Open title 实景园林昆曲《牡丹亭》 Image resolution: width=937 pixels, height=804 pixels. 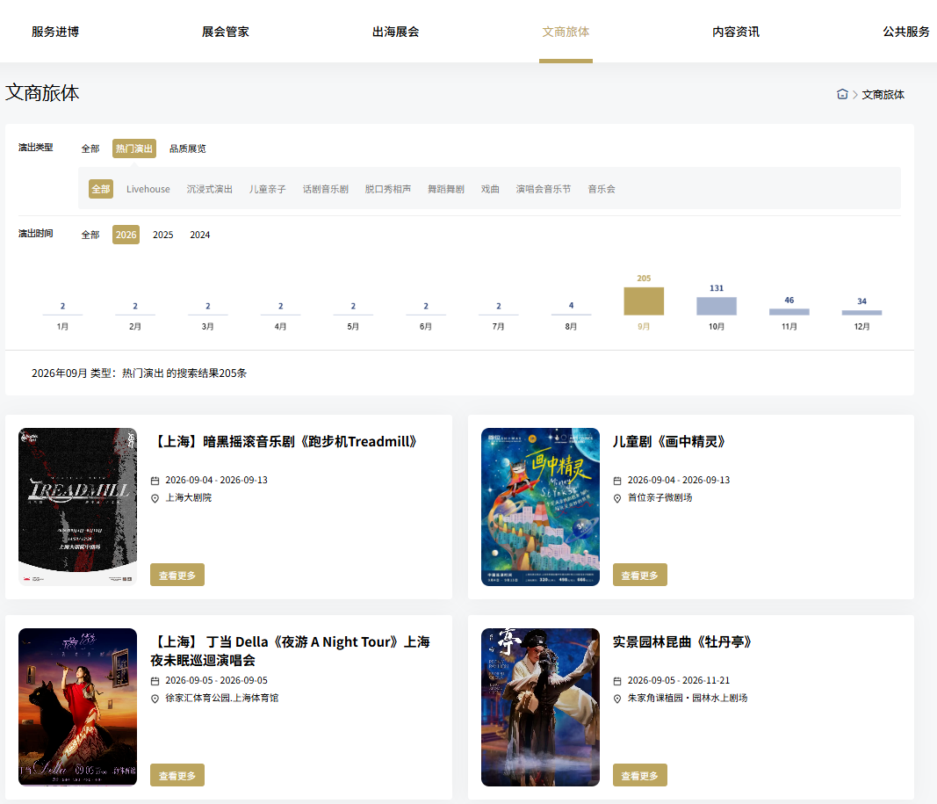(x=682, y=642)
